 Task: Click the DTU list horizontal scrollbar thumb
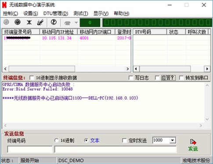[x=165, y=69]
